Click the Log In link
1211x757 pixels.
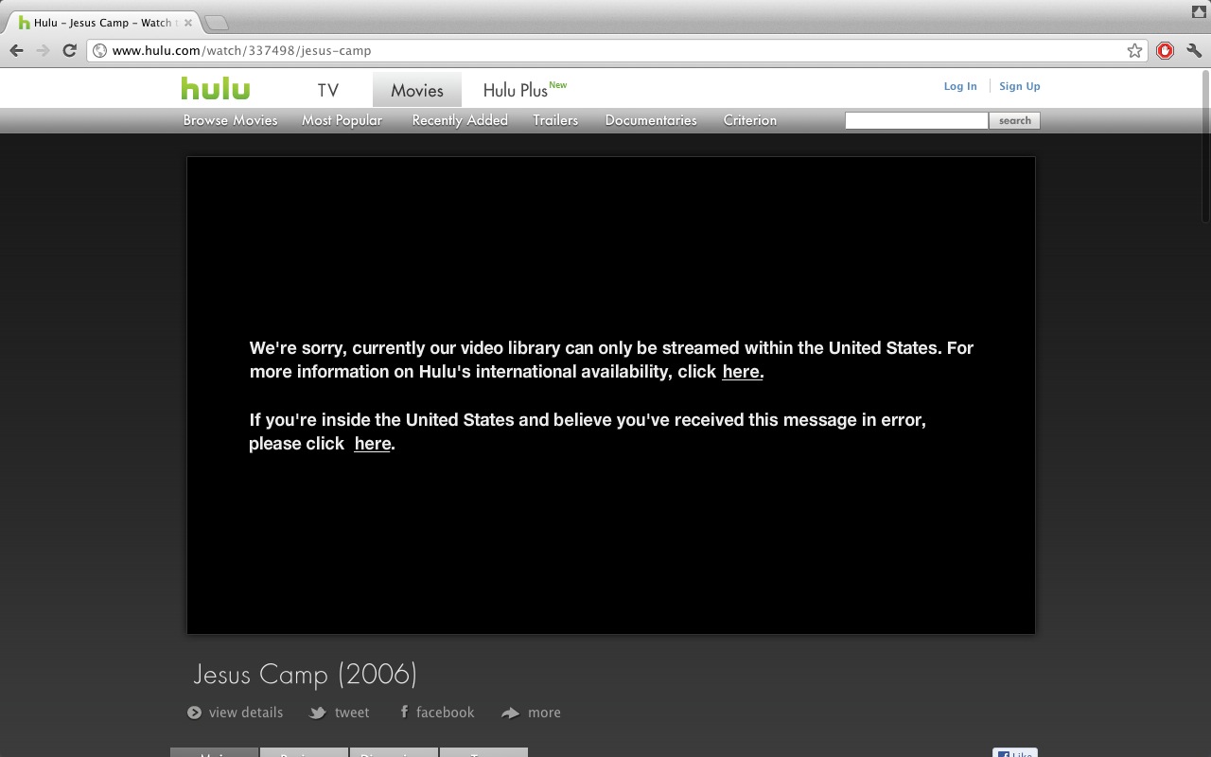pos(960,86)
